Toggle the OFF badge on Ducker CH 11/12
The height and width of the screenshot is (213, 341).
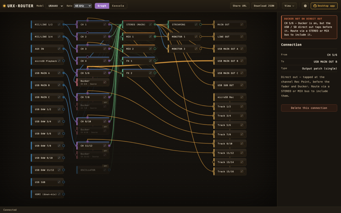point(105,151)
